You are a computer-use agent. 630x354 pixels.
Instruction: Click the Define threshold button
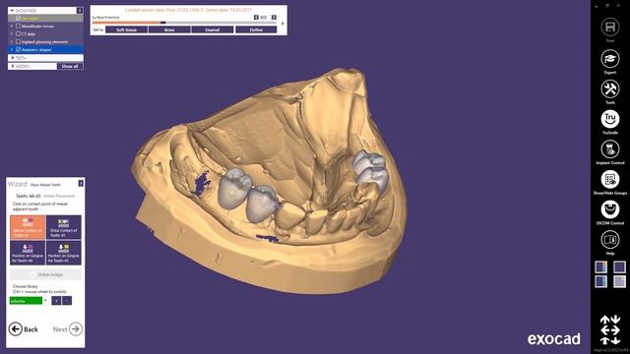click(x=256, y=29)
